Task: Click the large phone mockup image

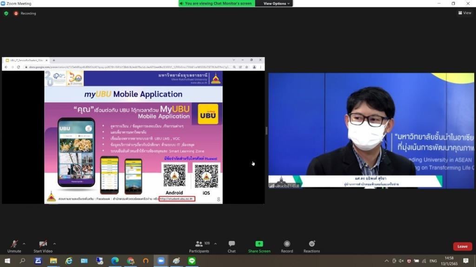Action: 76,152
